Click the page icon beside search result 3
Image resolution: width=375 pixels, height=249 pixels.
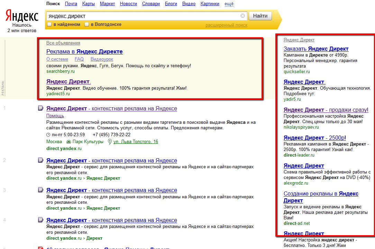(x=41, y=190)
